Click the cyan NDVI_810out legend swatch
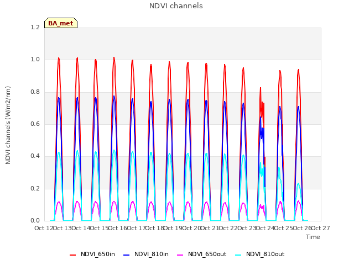This screenshot has width=354, height=265. [x=238, y=255]
